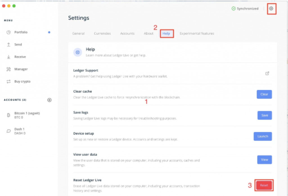This screenshot has width=288, height=196.
Task: Click the 'Erase all Ledger Live data' description
Action: [x=137, y=188]
